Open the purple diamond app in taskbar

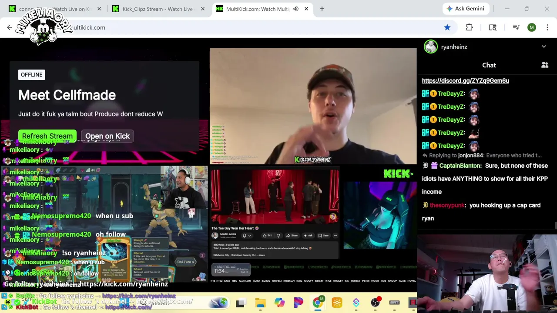[x=356, y=303]
